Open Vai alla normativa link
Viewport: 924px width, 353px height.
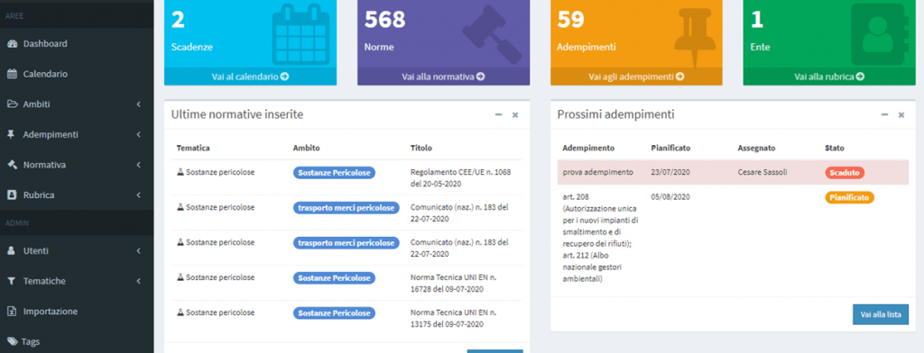click(x=444, y=77)
